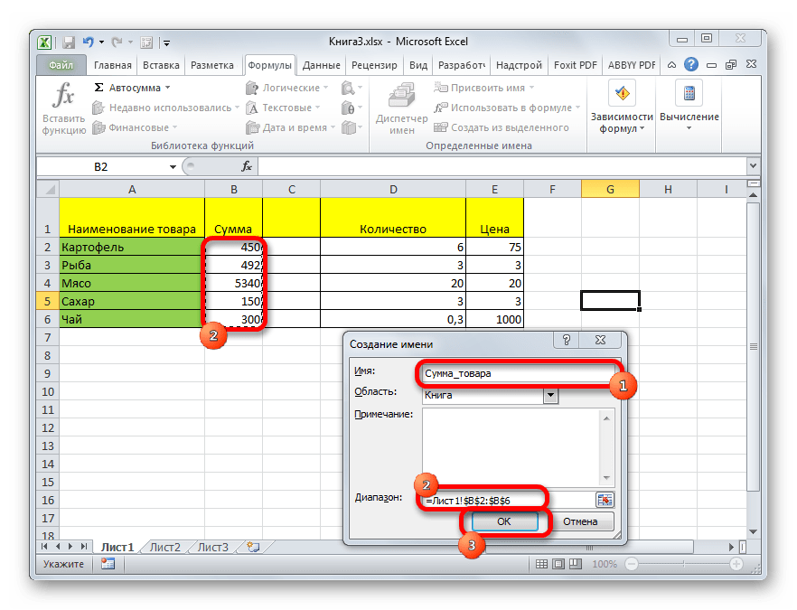Expand the Name Box dropdown
The height and width of the screenshot is (610, 797).
coord(173,167)
